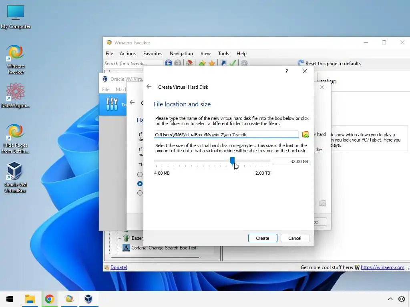Click the green checkmark icon in Winaero toolbar
Image resolution: width=410 pixels, height=307 pixels.
(x=233, y=63)
